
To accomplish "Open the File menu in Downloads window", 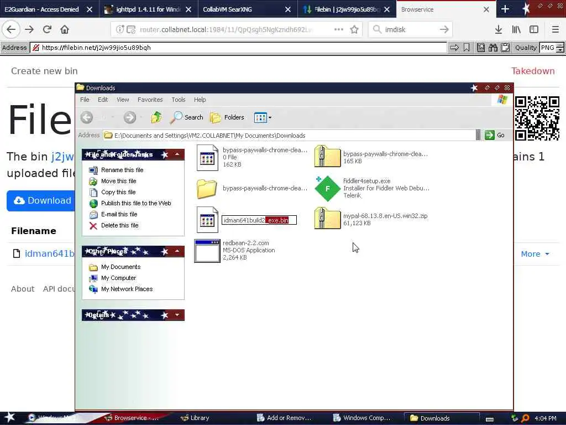I will pyautogui.click(x=85, y=100).
